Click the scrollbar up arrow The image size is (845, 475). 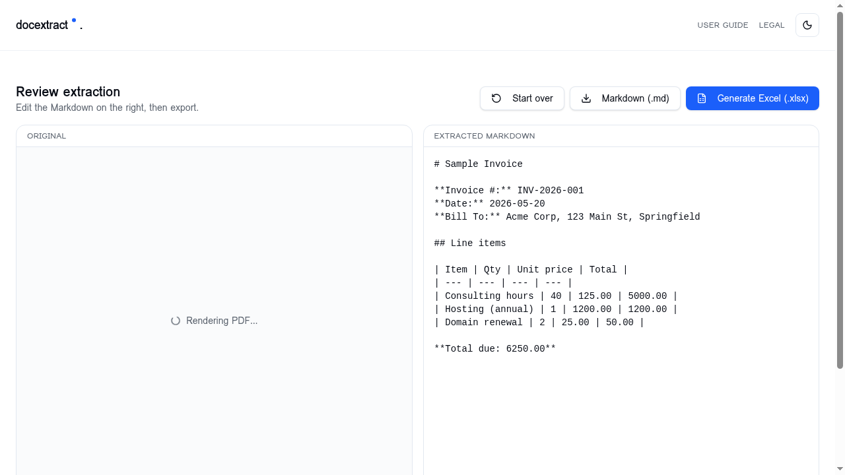[840, 5]
